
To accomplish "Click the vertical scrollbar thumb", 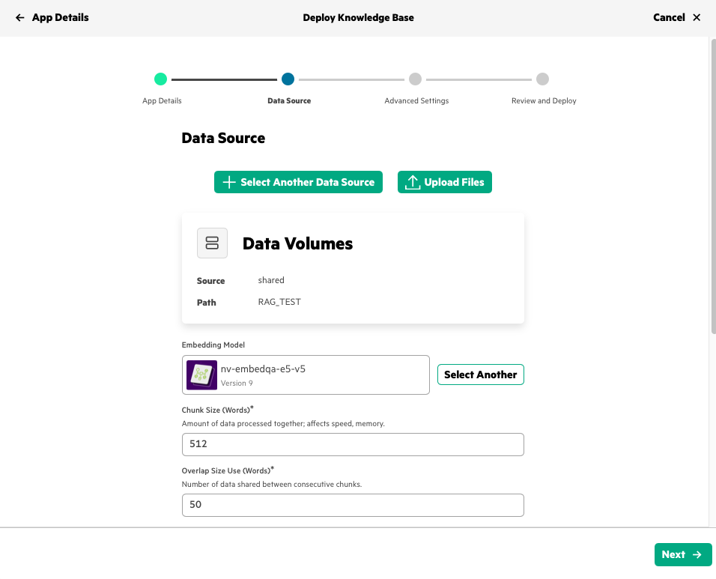I will point(713,187).
